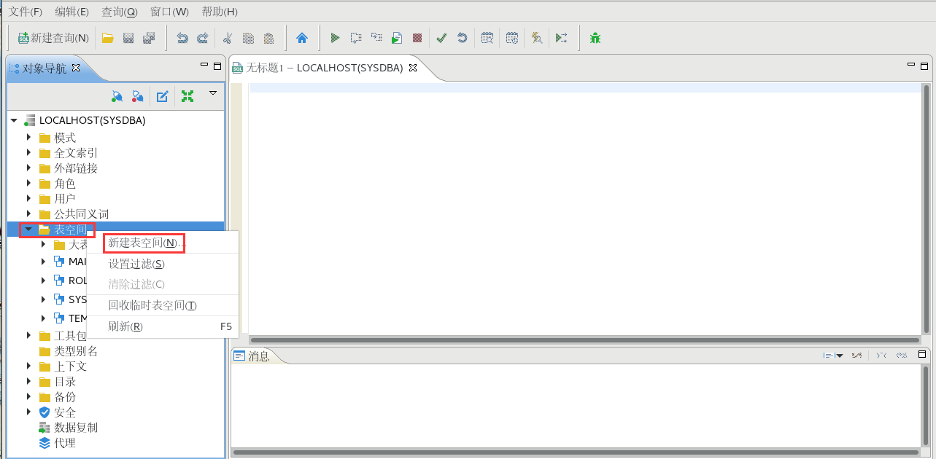Click the blue home icon

click(301, 38)
